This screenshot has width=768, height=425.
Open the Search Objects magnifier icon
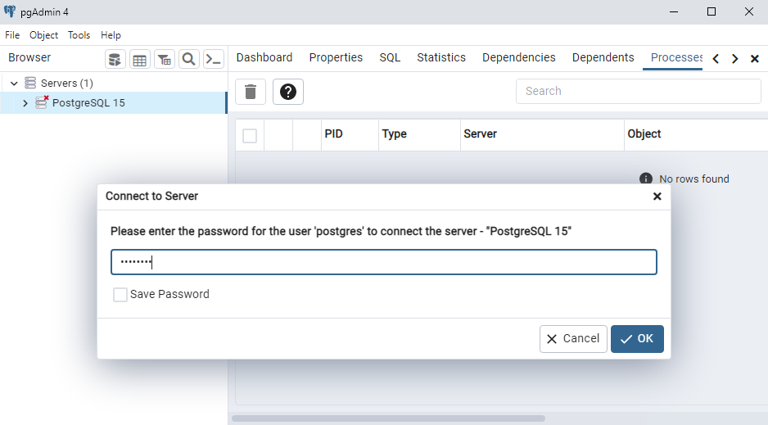tap(189, 59)
